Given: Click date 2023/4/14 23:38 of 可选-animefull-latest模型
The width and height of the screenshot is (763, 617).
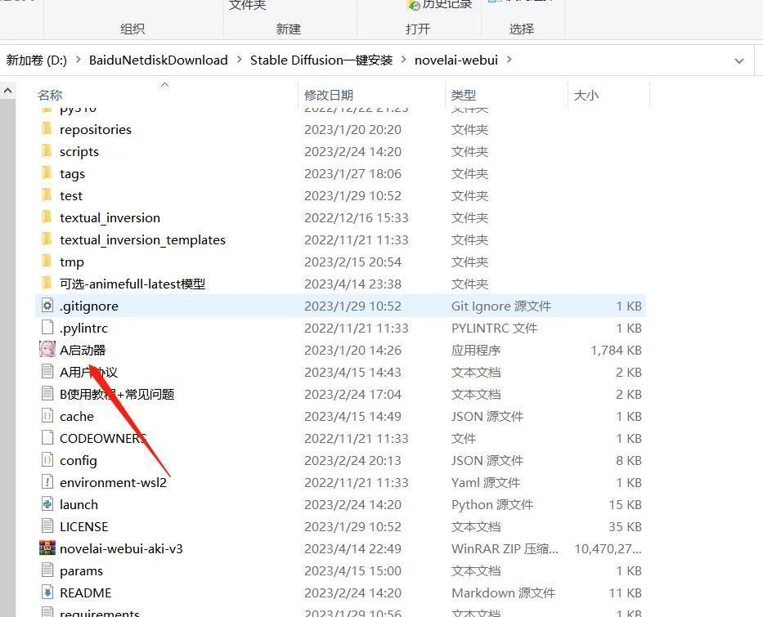Looking at the screenshot, I should click(x=352, y=284).
